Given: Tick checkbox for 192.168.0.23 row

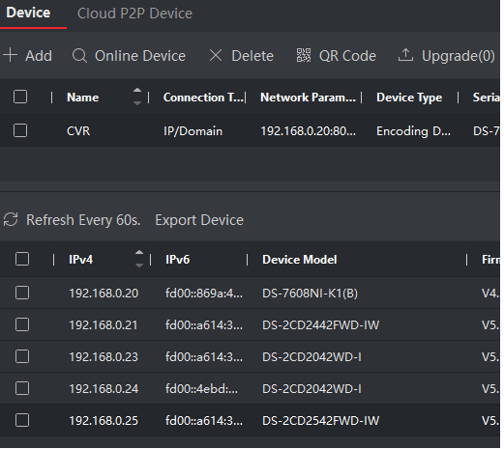Looking at the screenshot, I should point(22,356).
